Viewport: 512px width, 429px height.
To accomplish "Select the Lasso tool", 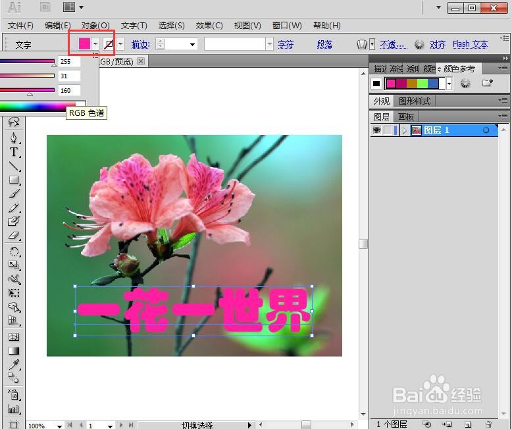I will pos(14,122).
